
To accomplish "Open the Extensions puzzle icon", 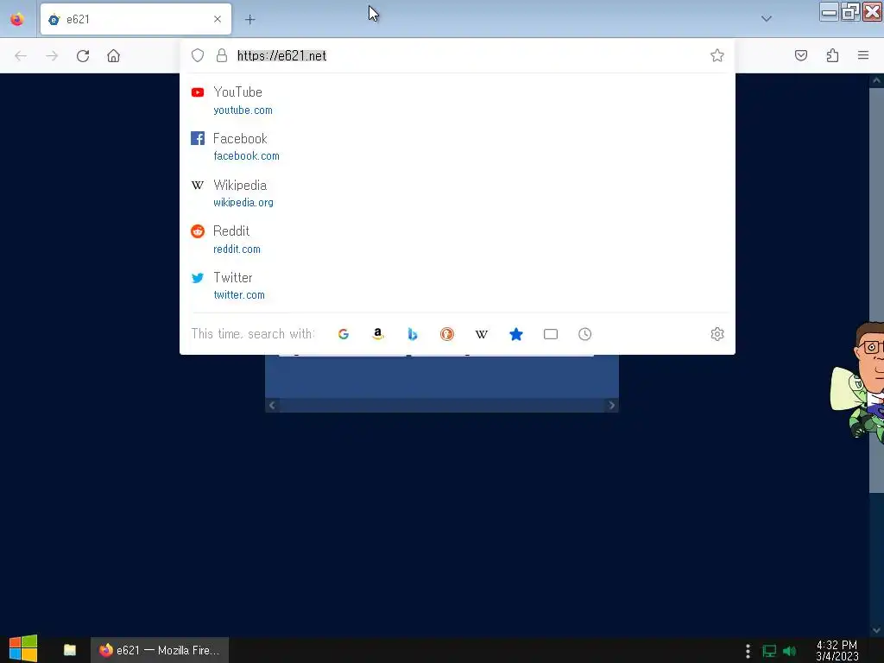I will [832, 55].
